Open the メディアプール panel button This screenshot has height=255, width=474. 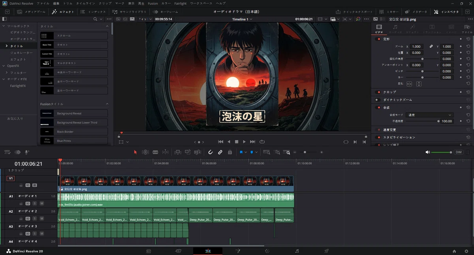31,12
